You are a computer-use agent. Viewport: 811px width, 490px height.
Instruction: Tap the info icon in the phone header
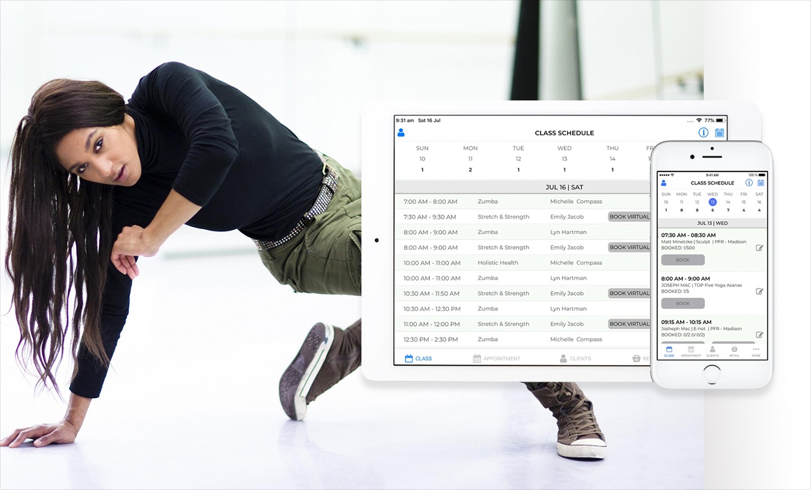(749, 183)
